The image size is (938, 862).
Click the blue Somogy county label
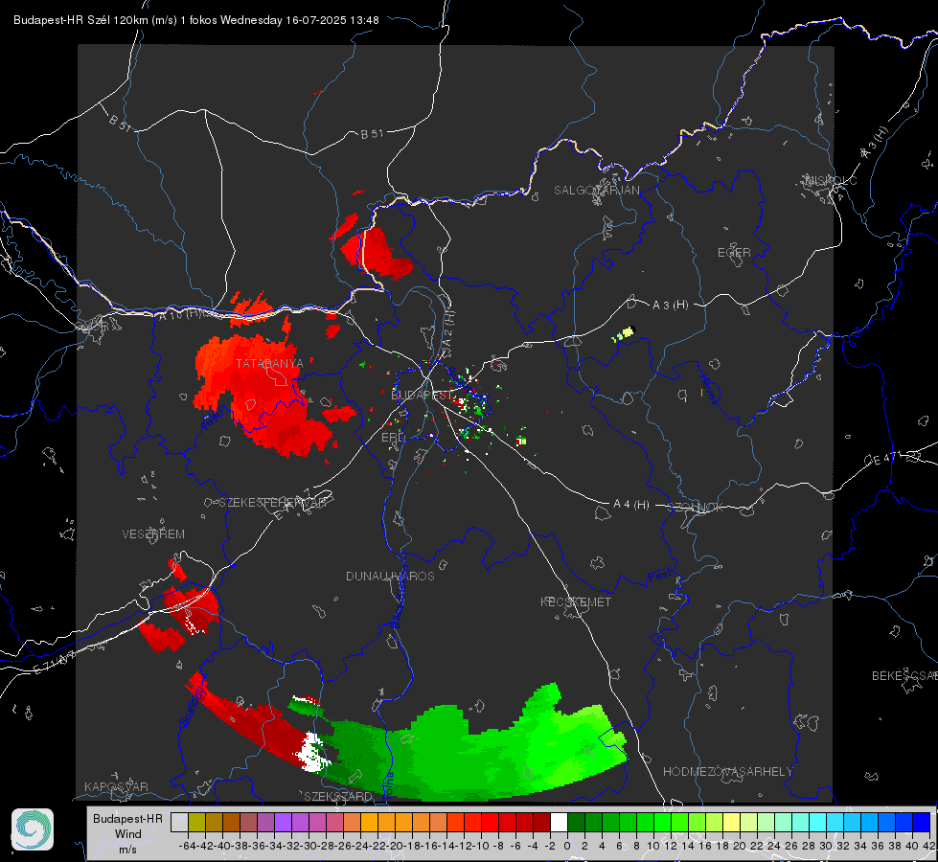point(194,707)
